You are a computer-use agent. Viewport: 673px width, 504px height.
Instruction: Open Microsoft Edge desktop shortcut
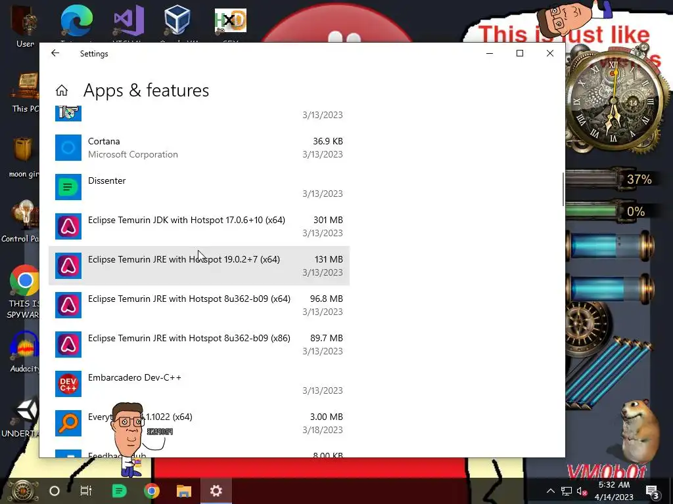[x=76, y=22]
